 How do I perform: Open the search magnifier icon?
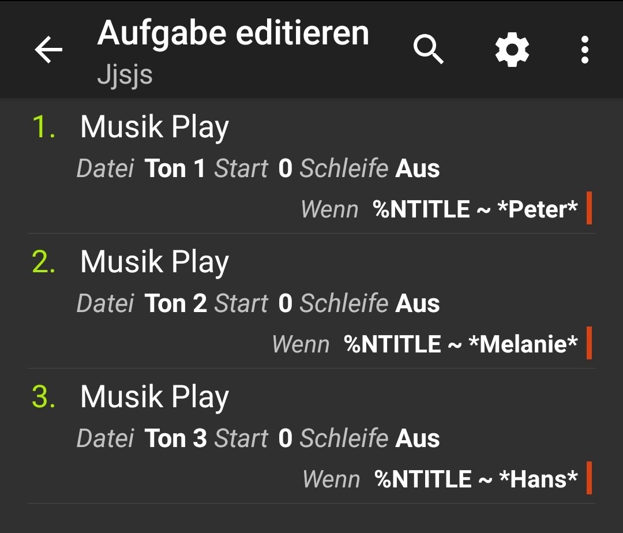pyautogui.click(x=428, y=49)
